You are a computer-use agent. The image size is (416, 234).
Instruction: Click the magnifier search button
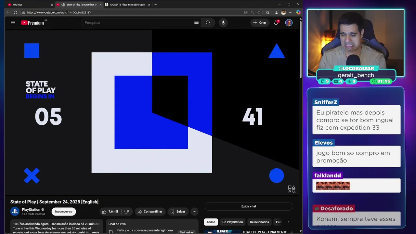[208, 23]
